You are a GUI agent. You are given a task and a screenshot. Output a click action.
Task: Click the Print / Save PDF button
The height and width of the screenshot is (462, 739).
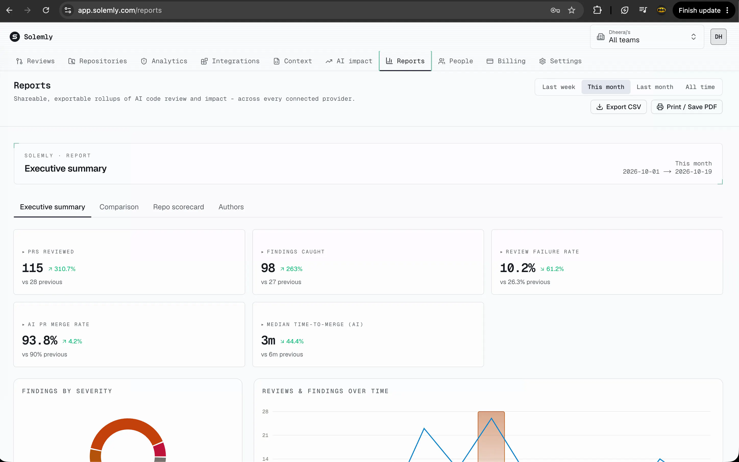pyautogui.click(x=687, y=107)
